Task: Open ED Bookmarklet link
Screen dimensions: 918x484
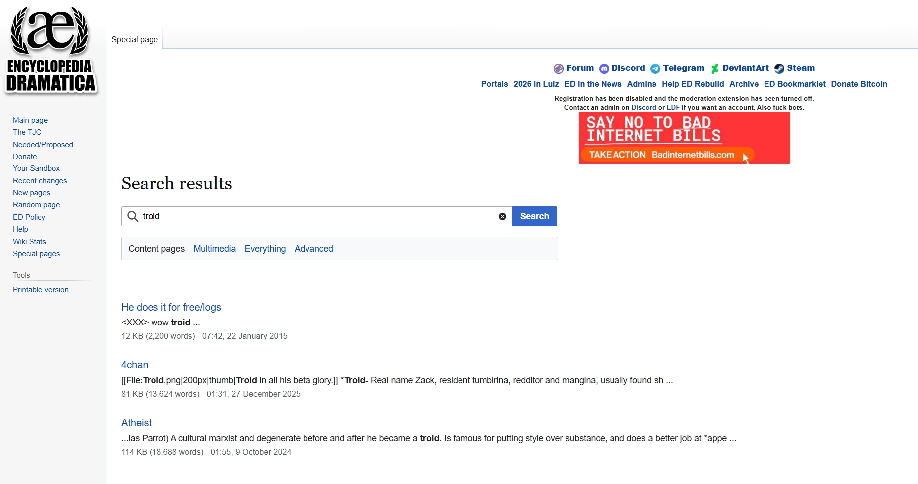Action: coord(795,84)
